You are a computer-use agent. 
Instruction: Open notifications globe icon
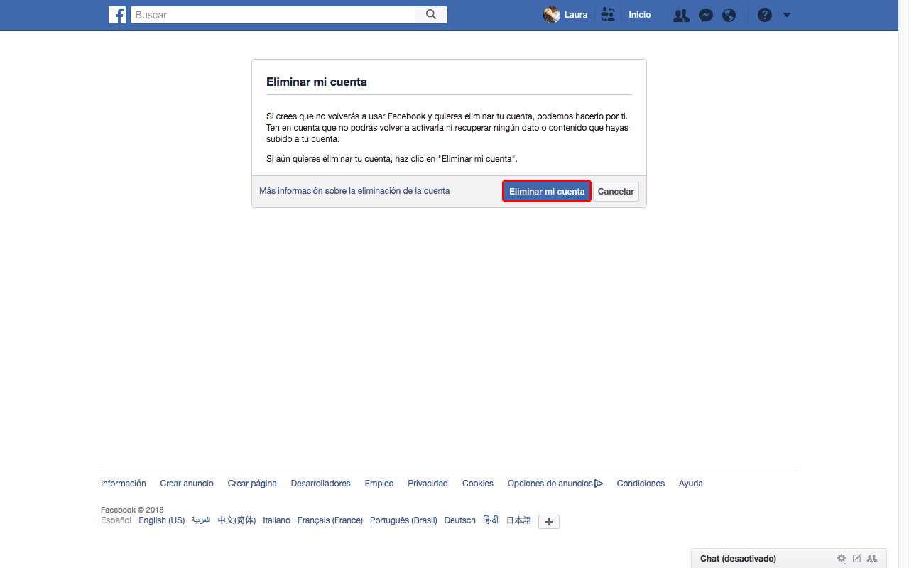tap(729, 15)
